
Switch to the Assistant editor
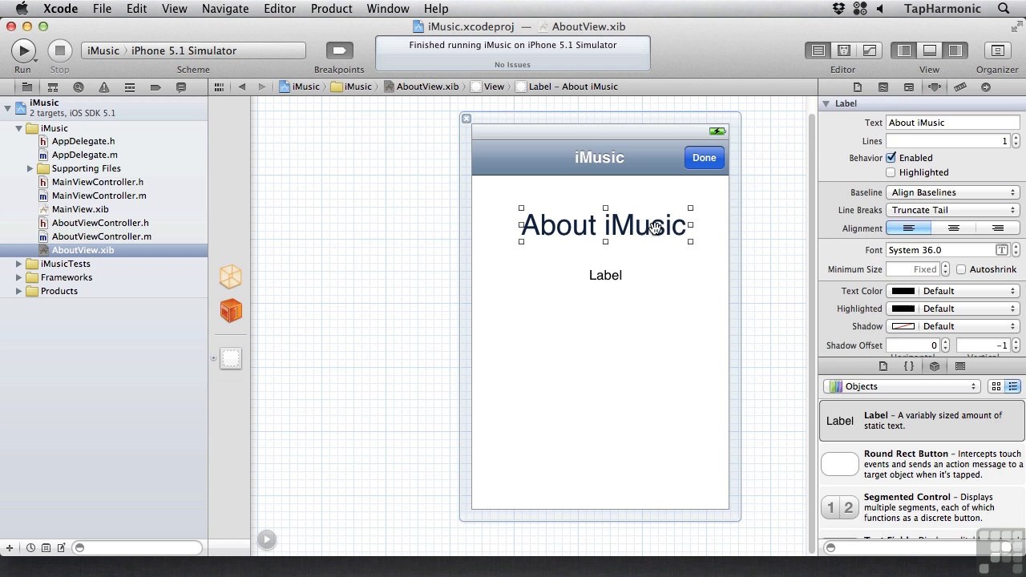tap(843, 50)
